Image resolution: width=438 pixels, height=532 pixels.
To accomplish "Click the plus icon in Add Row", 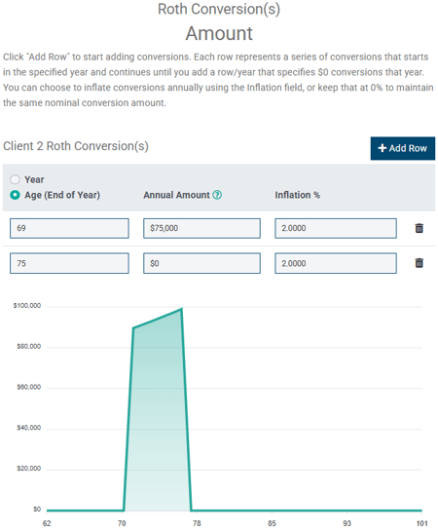I will [x=383, y=148].
